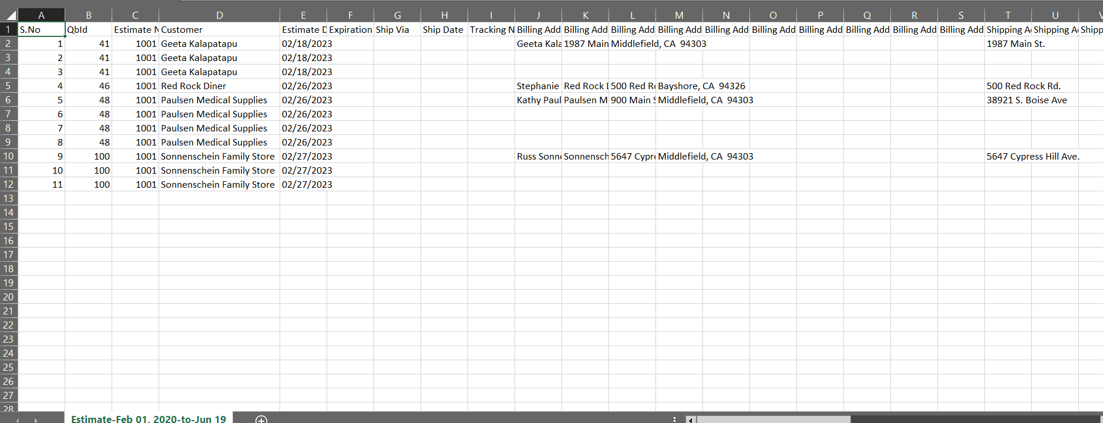Select row 27 header
The height and width of the screenshot is (423, 1103).
(9, 395)
